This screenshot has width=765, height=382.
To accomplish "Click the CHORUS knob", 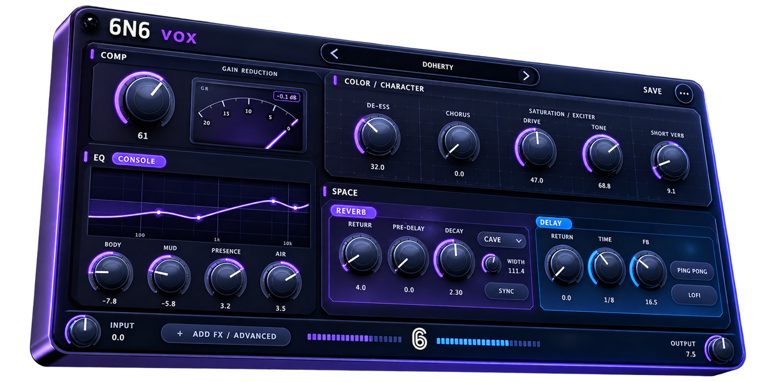I will click(459, 142).
